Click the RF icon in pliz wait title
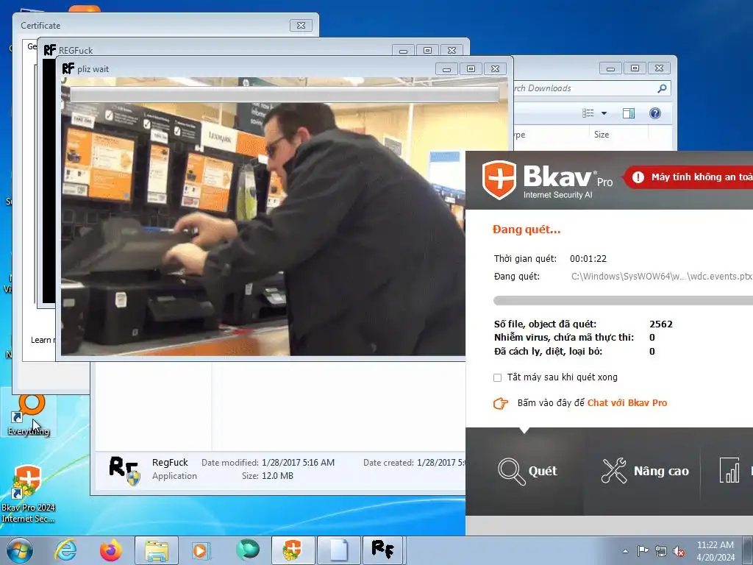The height and width of the screenshot is (565, 753). tap(68, 68)
